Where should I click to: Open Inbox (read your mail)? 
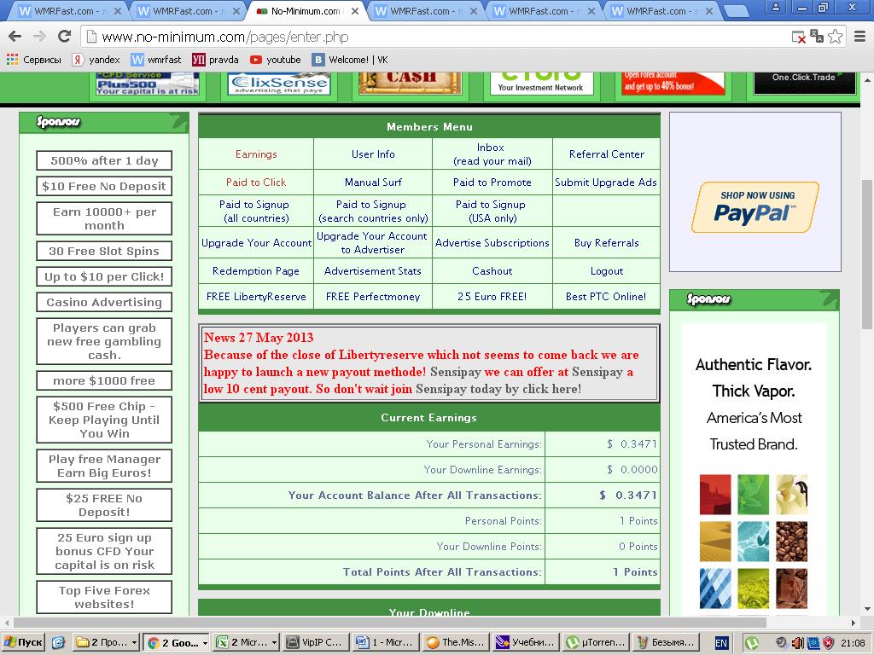[x=492, y=154]
